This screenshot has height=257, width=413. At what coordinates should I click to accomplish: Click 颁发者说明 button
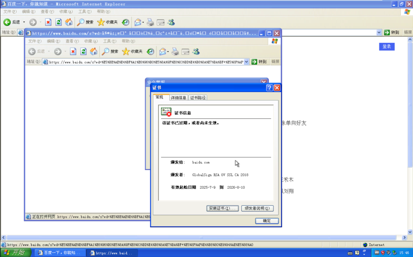point(257,208)
